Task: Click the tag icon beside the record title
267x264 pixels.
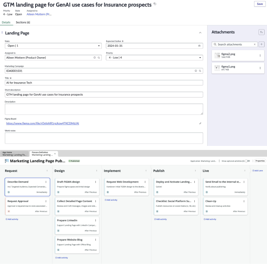Action: coord(155,4)
